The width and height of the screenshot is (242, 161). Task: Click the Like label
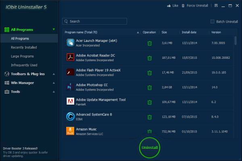pyautogui.click(x=175, y=6)
